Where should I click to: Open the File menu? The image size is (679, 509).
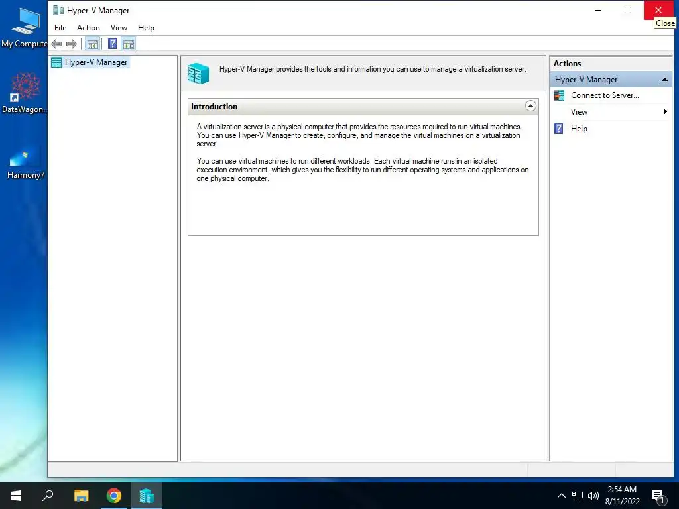[x=60, y=28]
